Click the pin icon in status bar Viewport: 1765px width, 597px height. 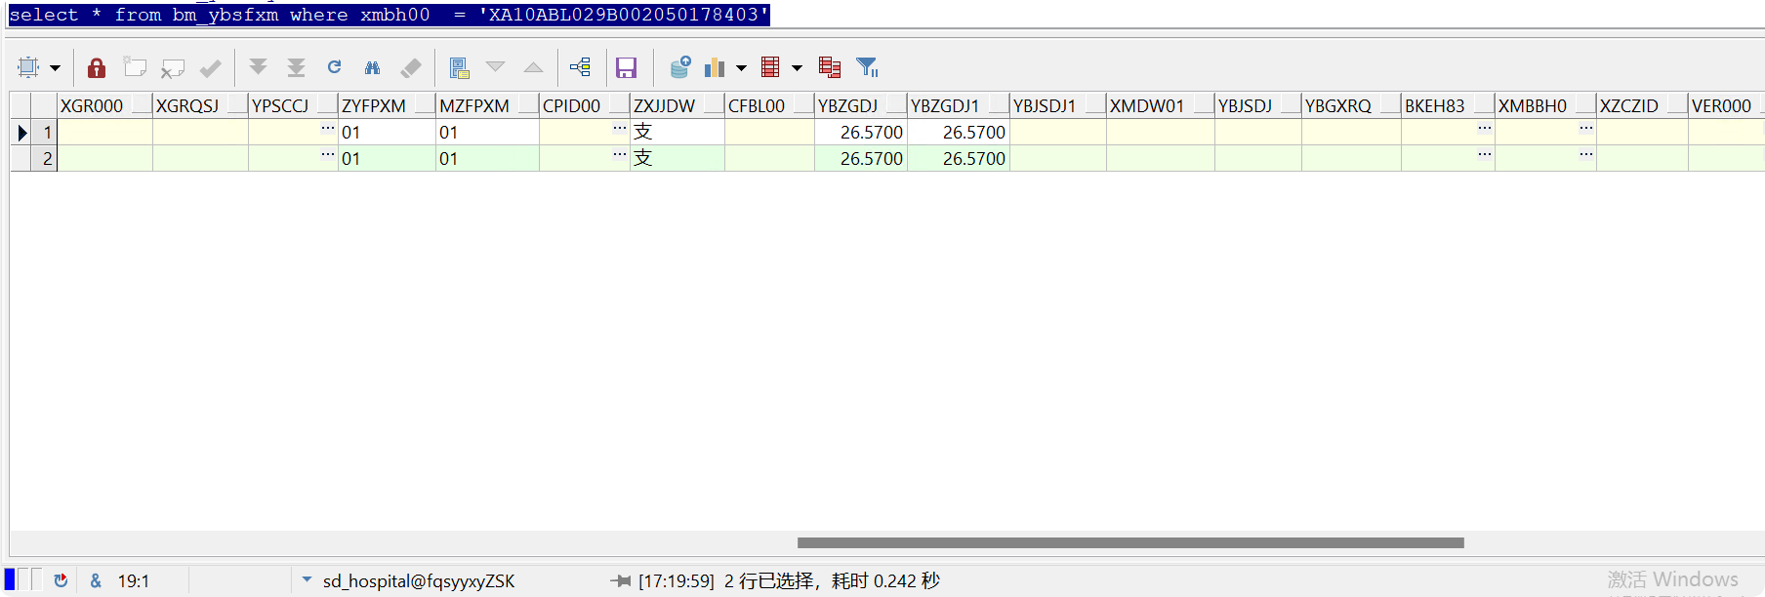pyautogui.click(x=621, y=580)
